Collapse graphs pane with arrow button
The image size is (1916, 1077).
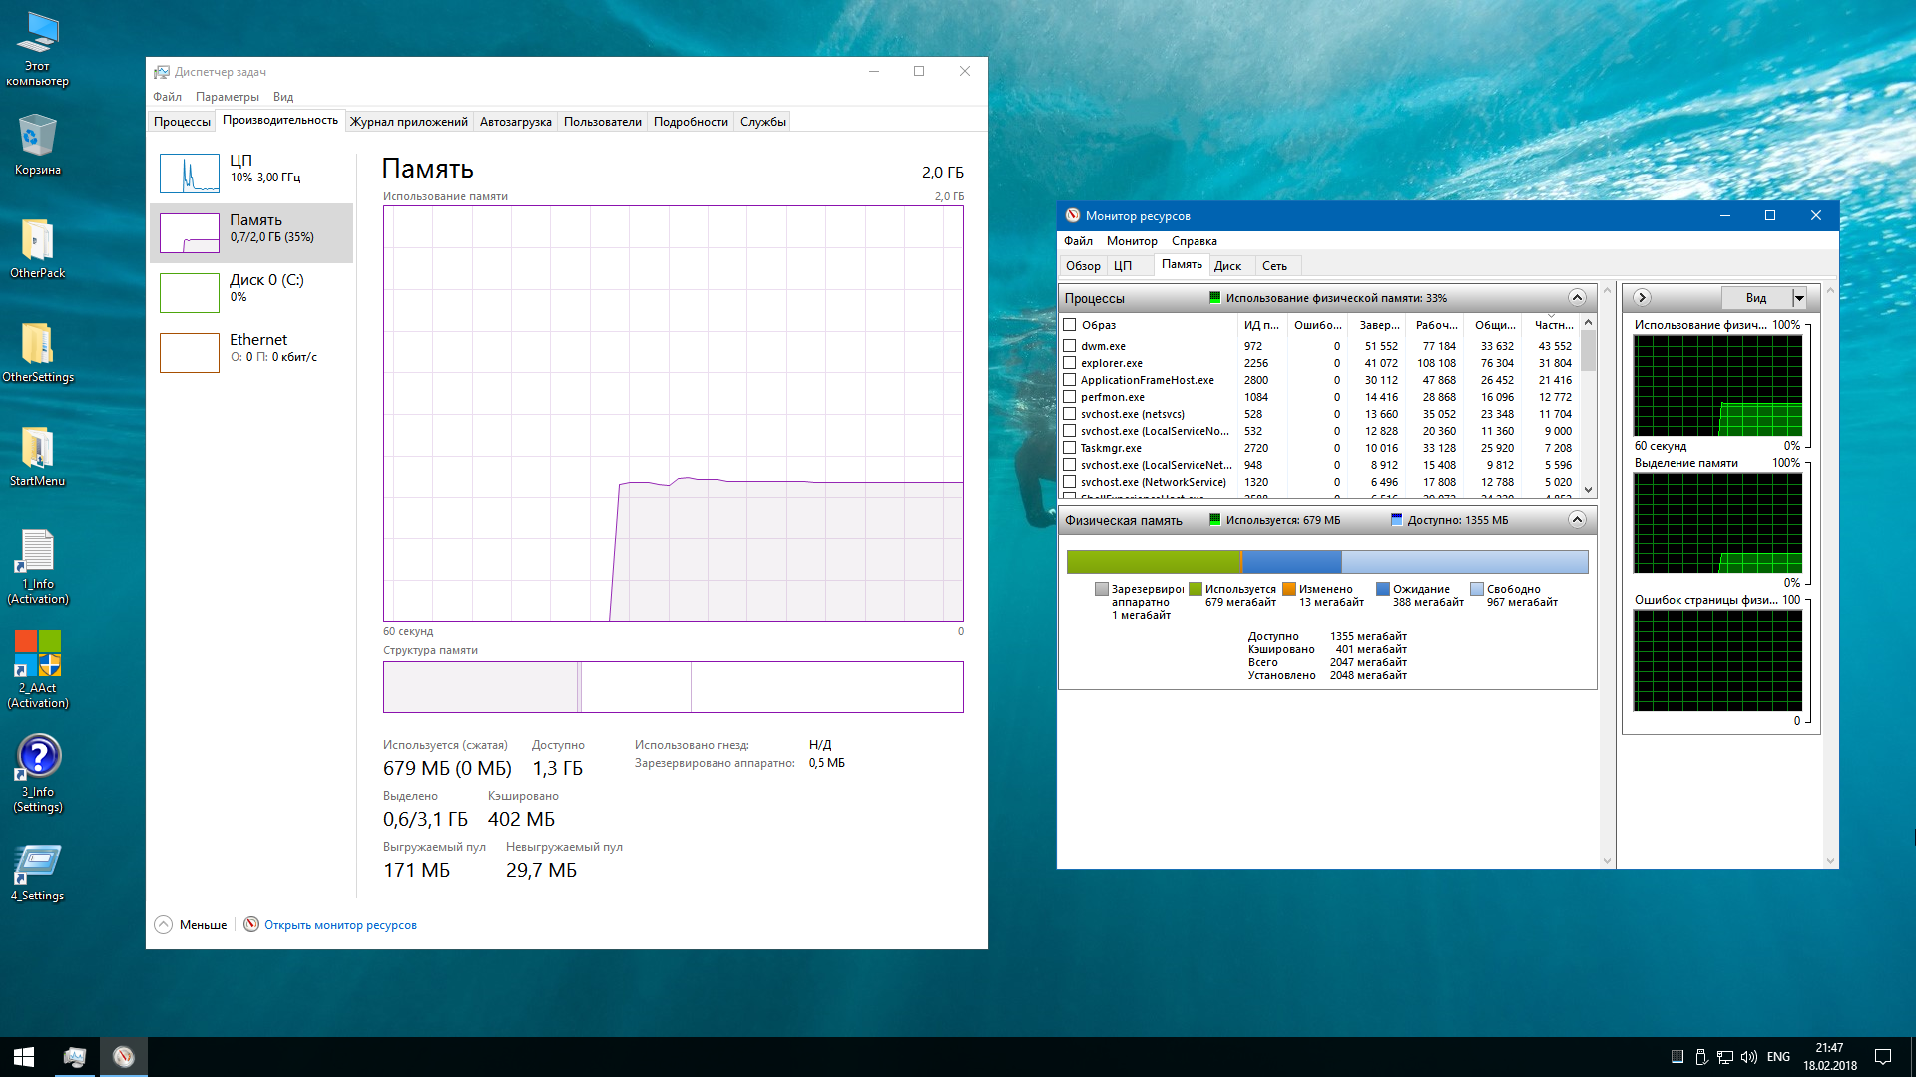[x=1642, y=298]
